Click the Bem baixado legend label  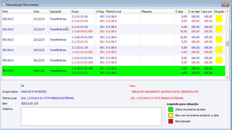coord(183,121)
